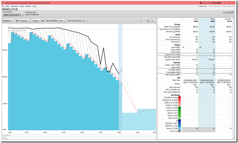Click the Fixed Load grey swatch

(180, 131)
